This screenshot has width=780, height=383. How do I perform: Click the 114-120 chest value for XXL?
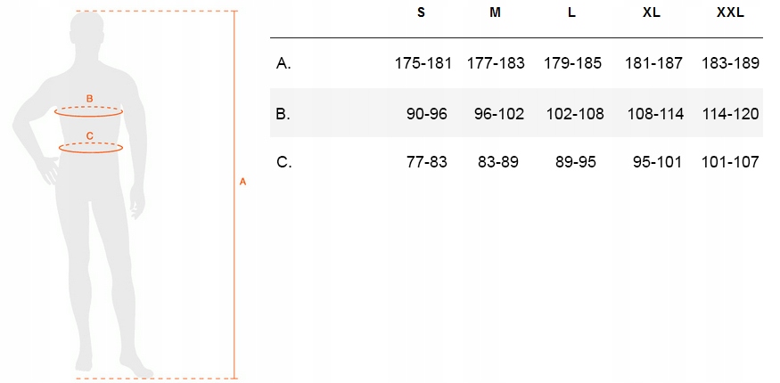pos(730,113)
